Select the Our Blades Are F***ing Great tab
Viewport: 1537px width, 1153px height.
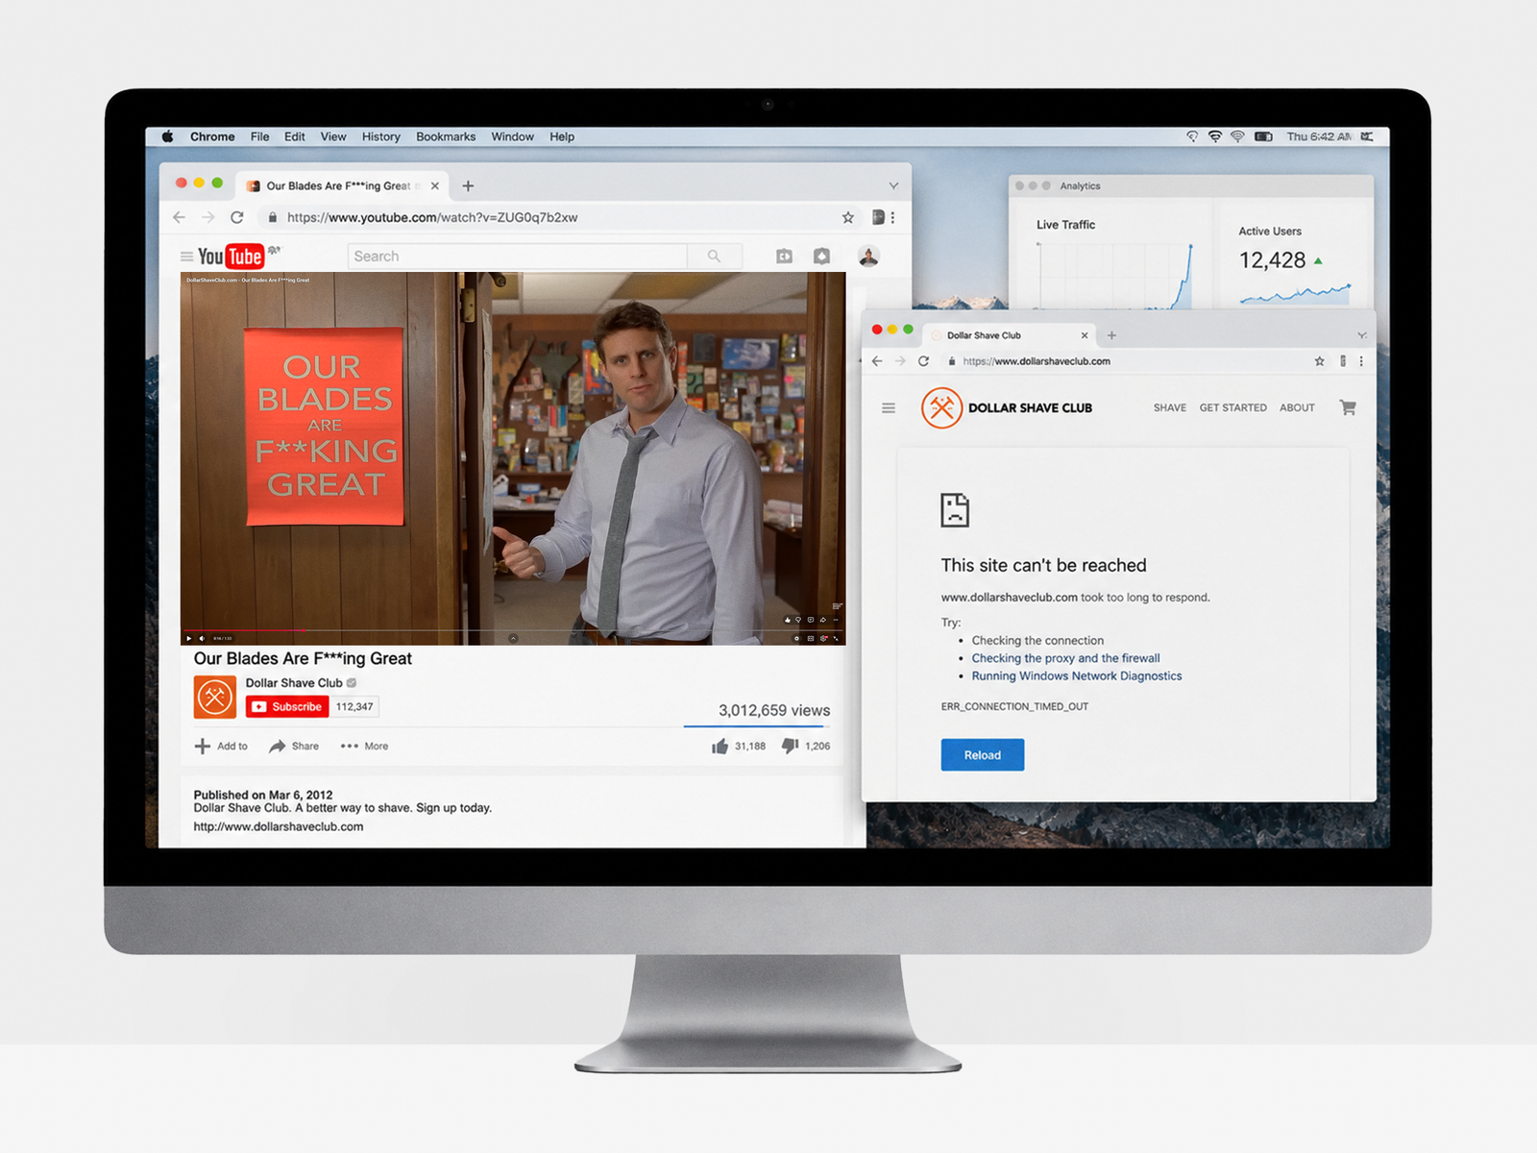click(x=342, y=185)
